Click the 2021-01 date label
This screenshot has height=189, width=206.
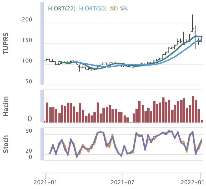[45, 182]
